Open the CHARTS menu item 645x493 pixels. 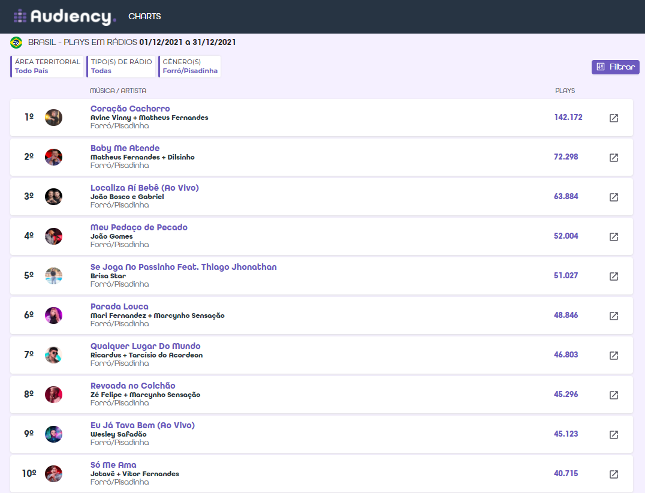tap(144, 16)
